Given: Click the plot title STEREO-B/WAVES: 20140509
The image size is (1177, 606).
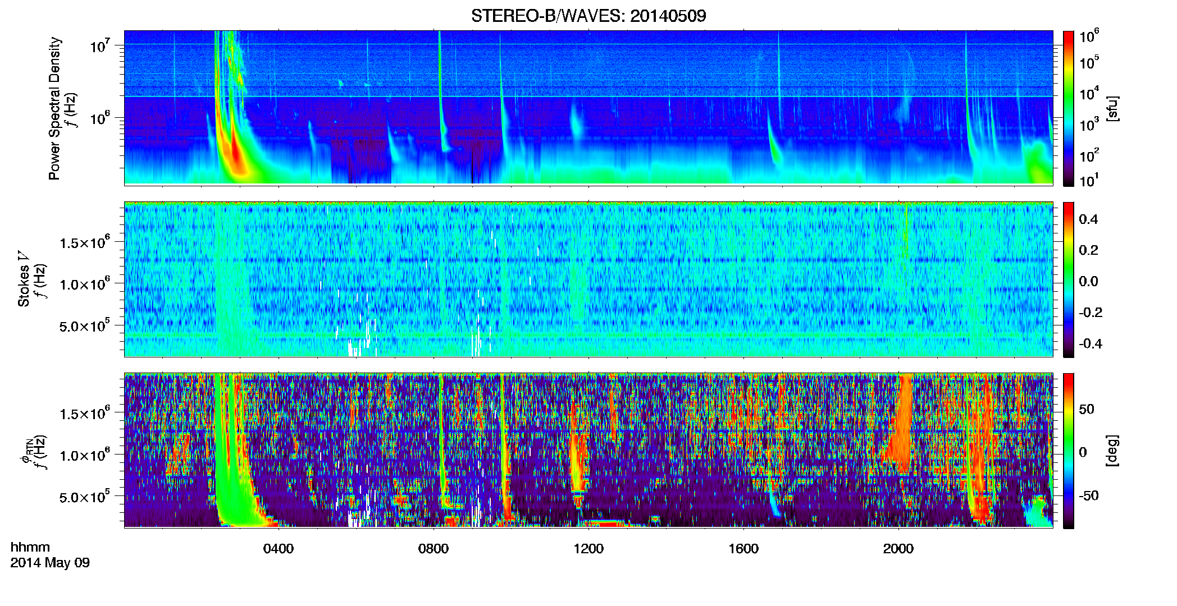Looking at the screenshot, I should [x=588, y=16].
